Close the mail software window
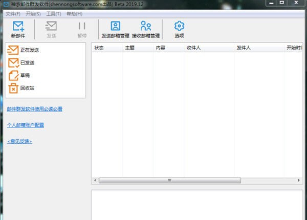 (296, 3)
